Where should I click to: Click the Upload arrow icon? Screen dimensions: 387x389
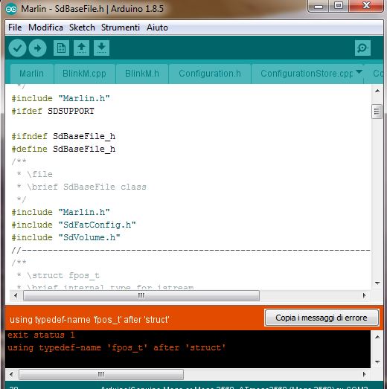[37, 48]
